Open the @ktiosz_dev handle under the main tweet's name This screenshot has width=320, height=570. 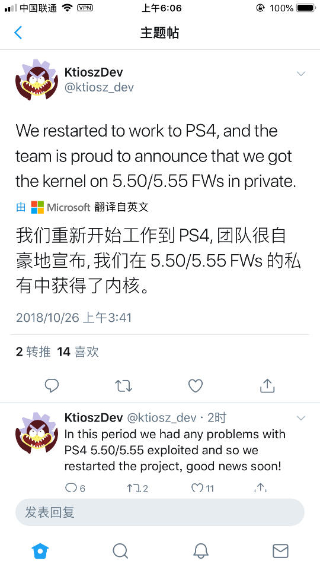tap(99, 87)
